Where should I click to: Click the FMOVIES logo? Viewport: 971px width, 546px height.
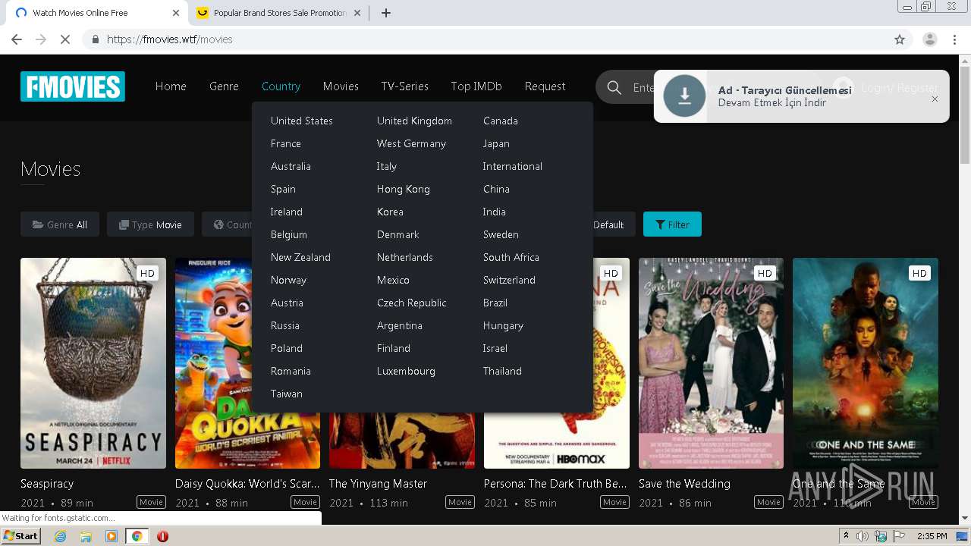[73, 86]
